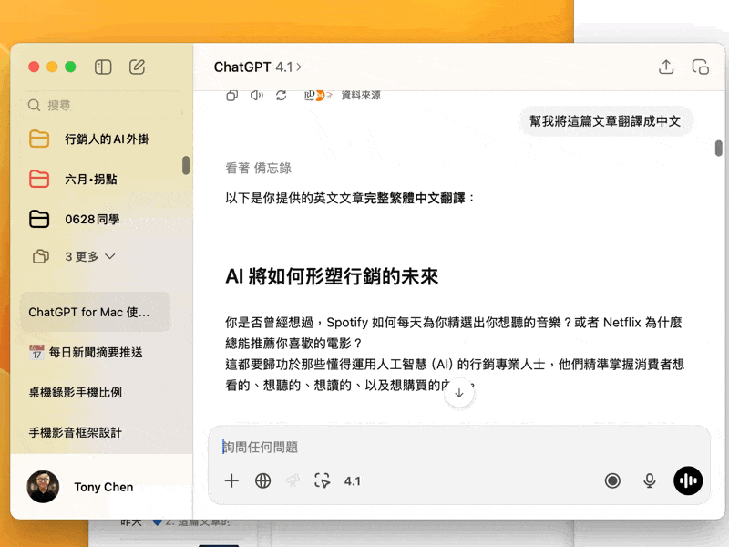Open the attachment plus icon

tap(231, 480)
